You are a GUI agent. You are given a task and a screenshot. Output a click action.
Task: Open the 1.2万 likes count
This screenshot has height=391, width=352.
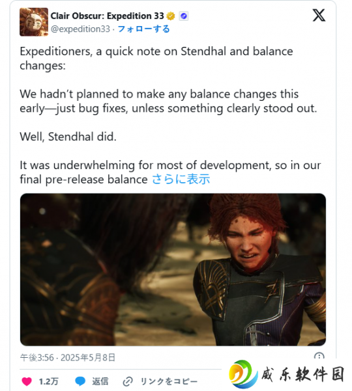pos(48,381)
